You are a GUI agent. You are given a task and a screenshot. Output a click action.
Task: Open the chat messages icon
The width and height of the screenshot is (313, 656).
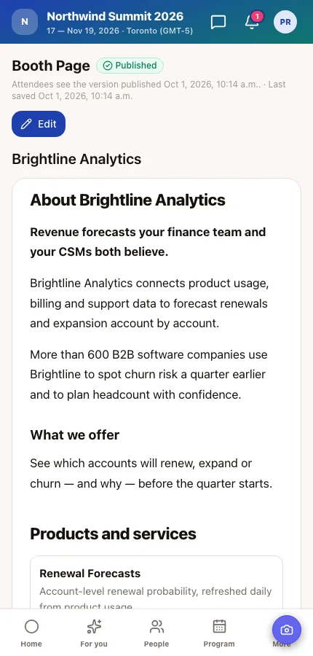(x=218, y=22)
